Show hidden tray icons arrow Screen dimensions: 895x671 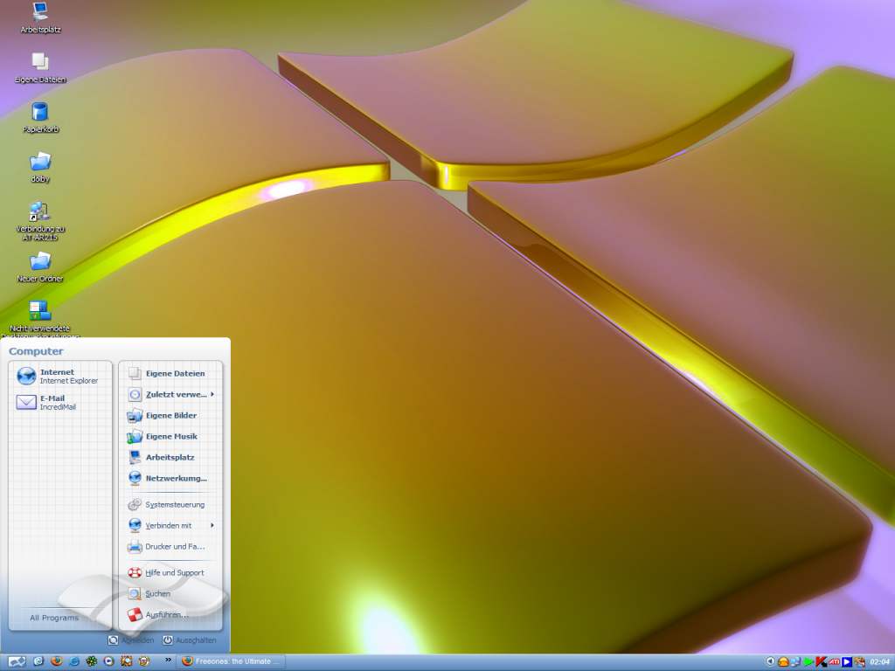[x=770, y=661]
